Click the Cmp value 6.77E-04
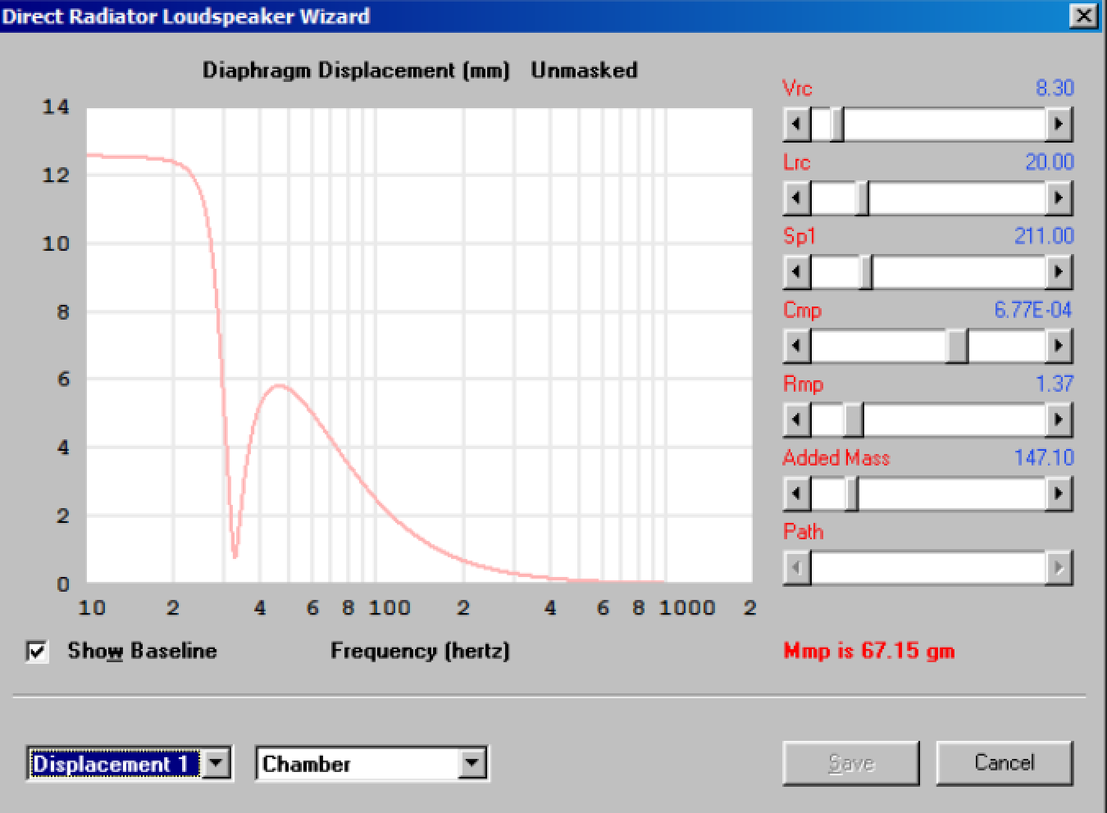1107x813 pixels. pyautogui.click(x=1033, y=310)
